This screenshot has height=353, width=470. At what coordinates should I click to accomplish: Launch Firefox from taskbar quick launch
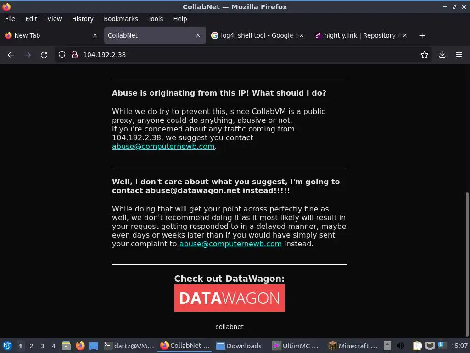(x=80, y=346)
